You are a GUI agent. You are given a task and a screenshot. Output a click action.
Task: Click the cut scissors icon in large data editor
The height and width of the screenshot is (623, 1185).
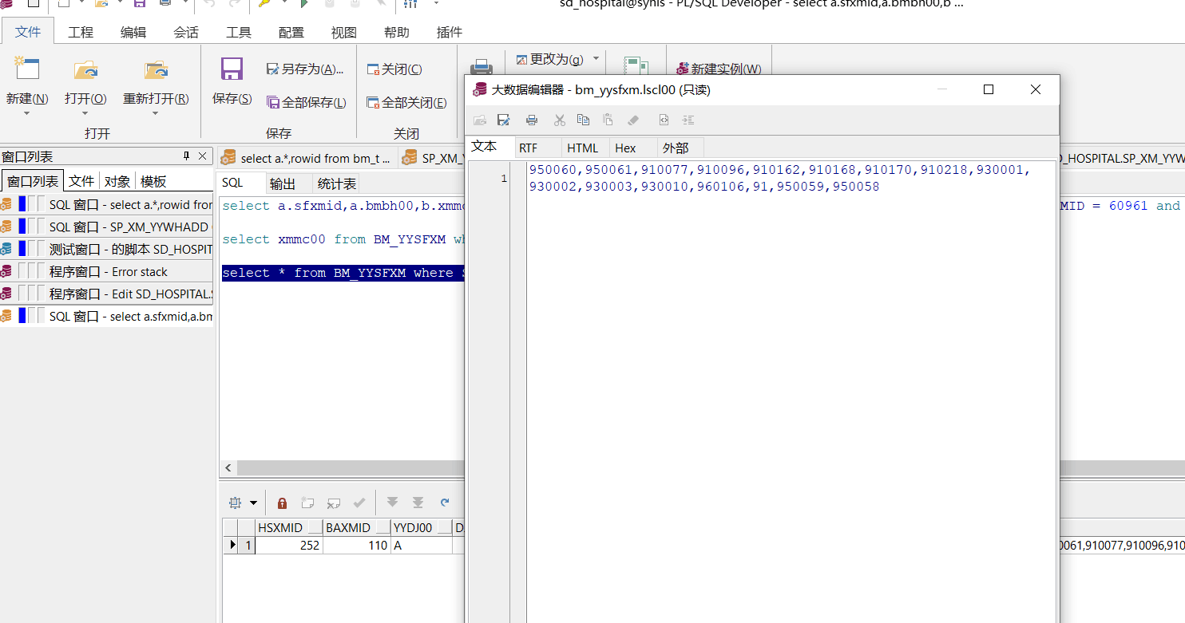(560, 120)
